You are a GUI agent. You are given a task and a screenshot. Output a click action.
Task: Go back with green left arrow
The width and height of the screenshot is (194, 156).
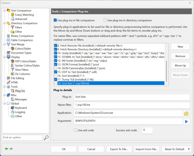click(x=6, y=149)
